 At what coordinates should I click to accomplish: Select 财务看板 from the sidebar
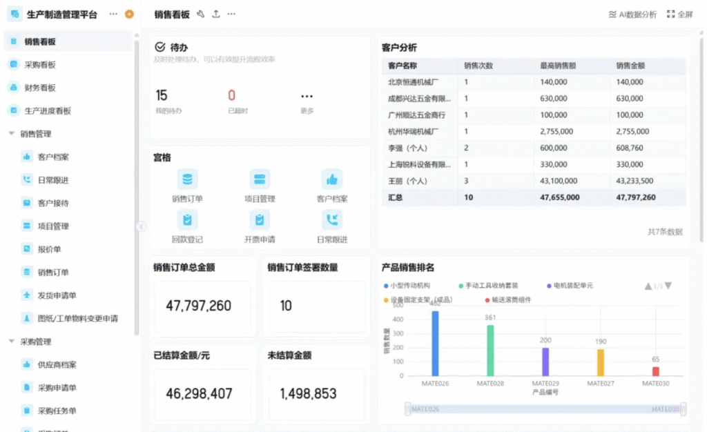(x=40, y=88)
